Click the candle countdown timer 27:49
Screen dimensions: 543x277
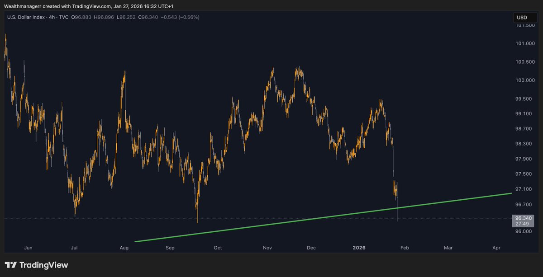[x=522, y=224]
